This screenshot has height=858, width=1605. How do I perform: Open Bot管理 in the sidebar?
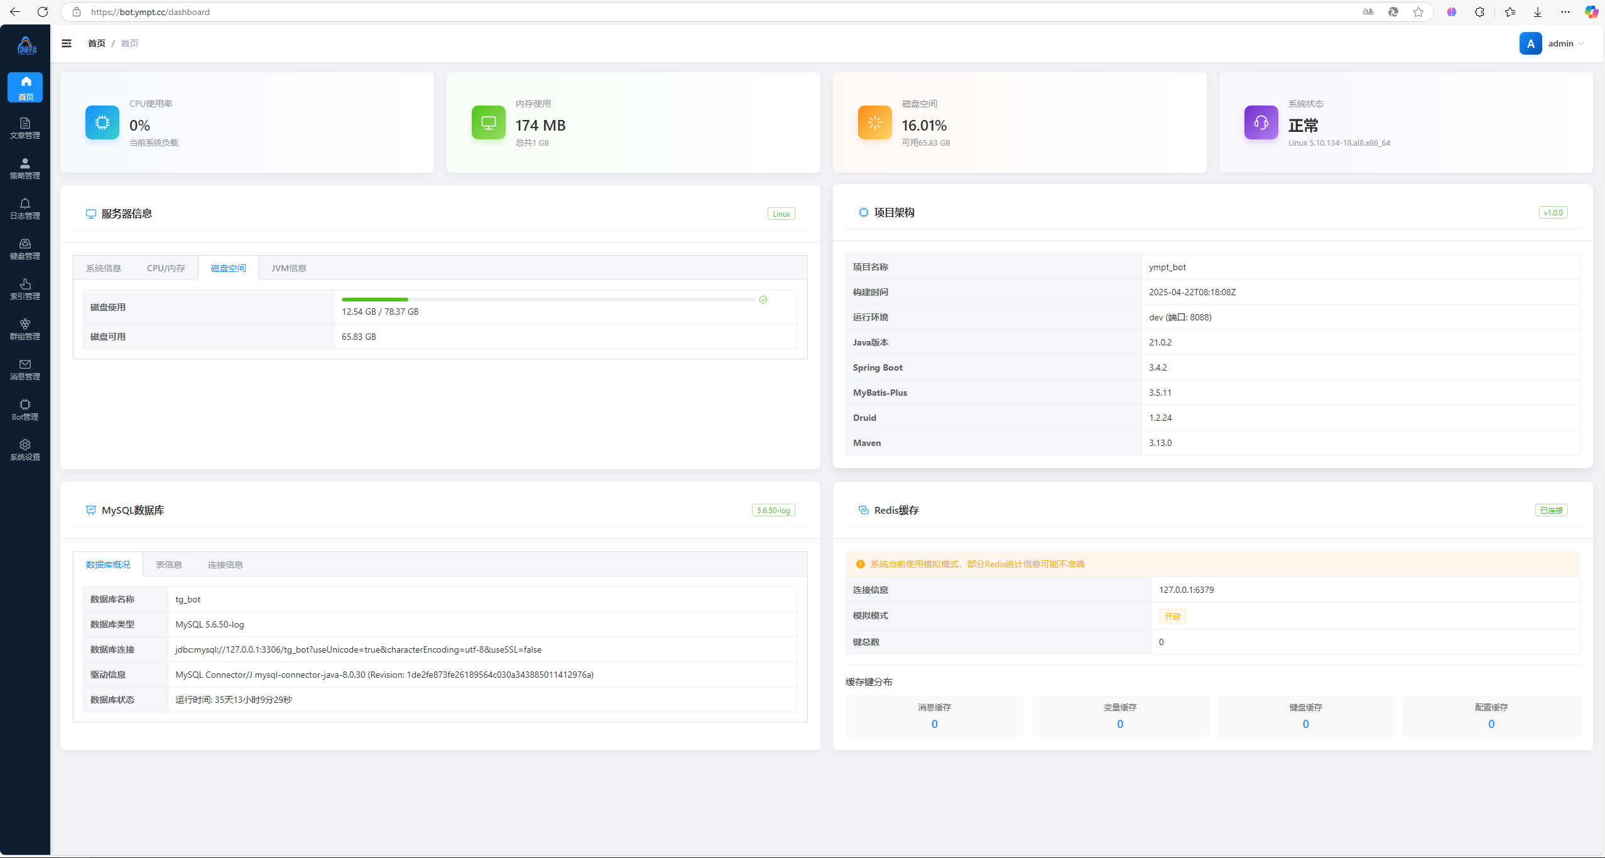[x=25, y=409]
